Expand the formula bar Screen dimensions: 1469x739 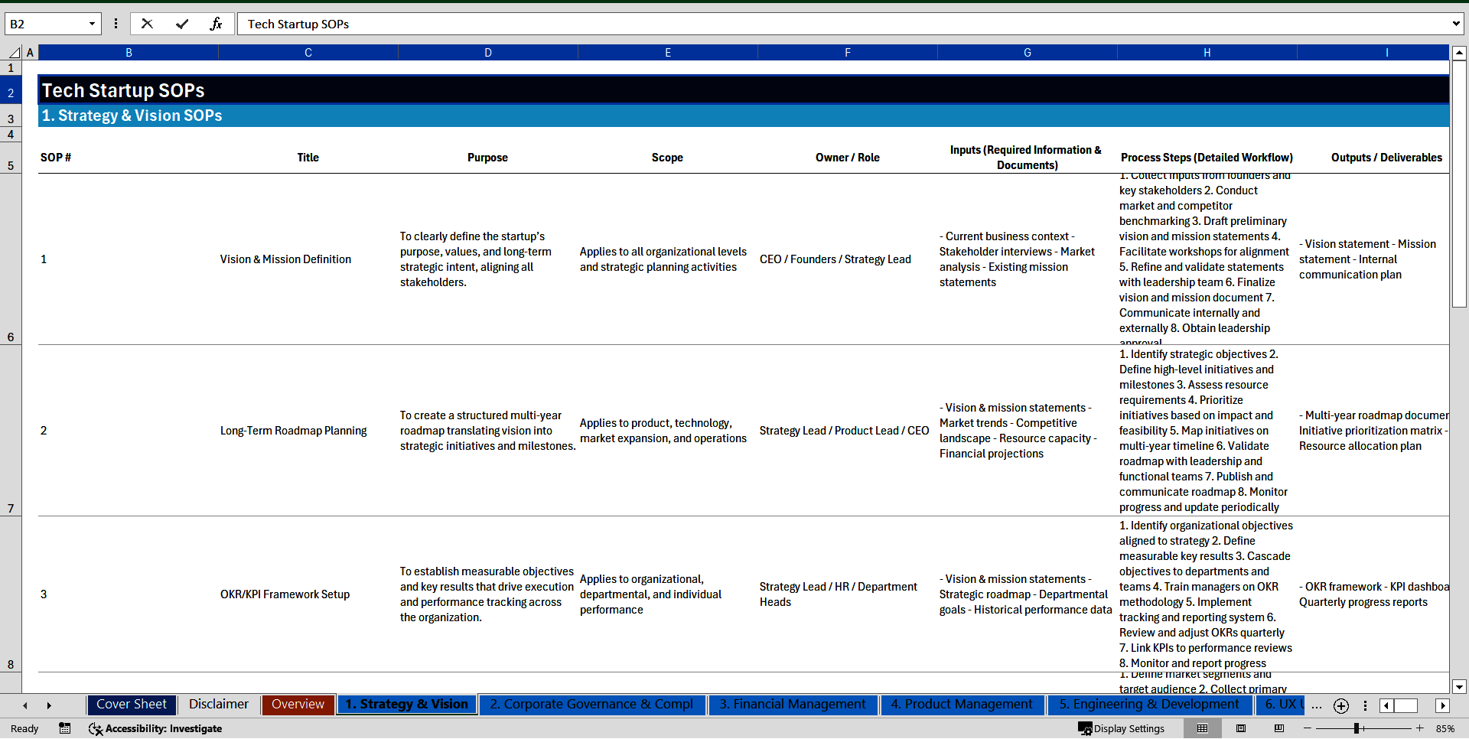pyautogui.click(x=1455, y=24)
